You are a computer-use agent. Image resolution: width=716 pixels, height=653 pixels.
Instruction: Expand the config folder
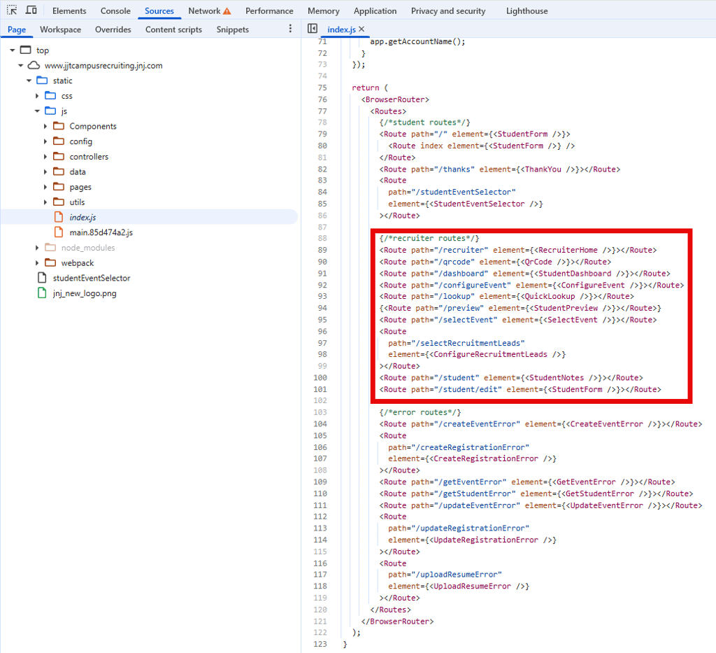coord(45,141)
